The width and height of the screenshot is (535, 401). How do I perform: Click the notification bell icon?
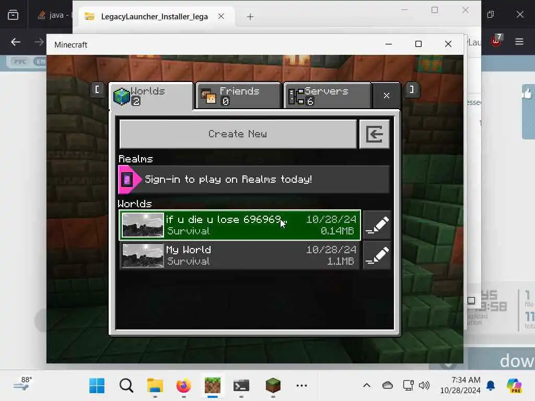click(491, 386)
